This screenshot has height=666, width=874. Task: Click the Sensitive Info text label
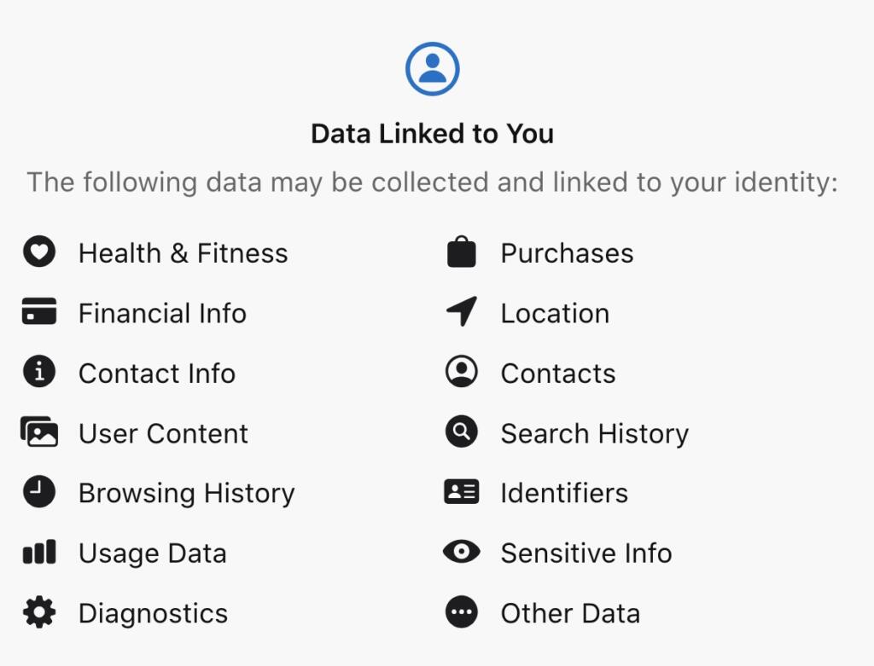click(586, 553)
